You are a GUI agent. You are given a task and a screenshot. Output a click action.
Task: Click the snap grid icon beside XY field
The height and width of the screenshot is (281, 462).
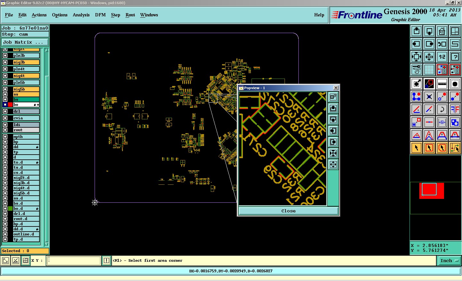(26, 260)
